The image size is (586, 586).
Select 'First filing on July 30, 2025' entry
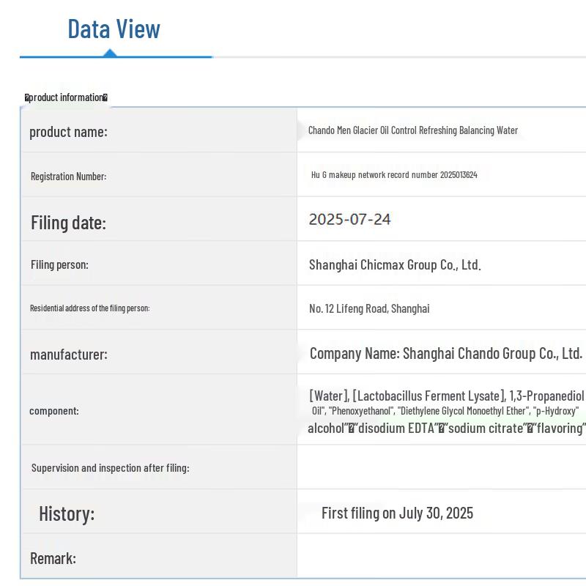397,513
